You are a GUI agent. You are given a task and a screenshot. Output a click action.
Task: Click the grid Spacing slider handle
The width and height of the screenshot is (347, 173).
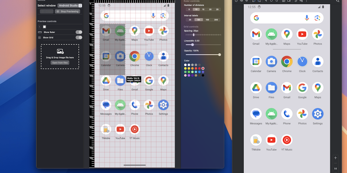coord(193,35)
